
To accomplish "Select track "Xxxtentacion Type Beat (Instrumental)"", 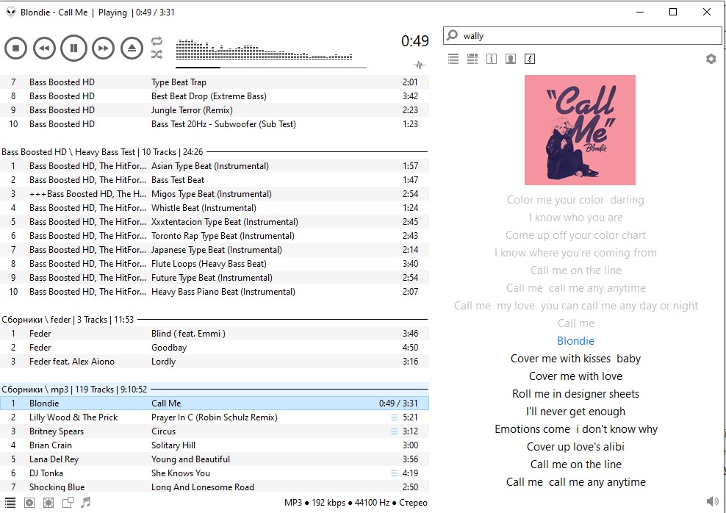I will 215,222.
